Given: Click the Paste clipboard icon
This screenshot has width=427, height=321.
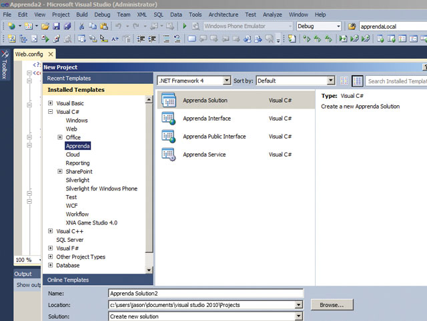Looking at the screenshot, I should coord(104,26).
